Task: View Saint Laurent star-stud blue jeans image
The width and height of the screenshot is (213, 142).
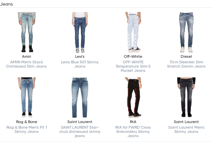Action: tap(80, 97)
